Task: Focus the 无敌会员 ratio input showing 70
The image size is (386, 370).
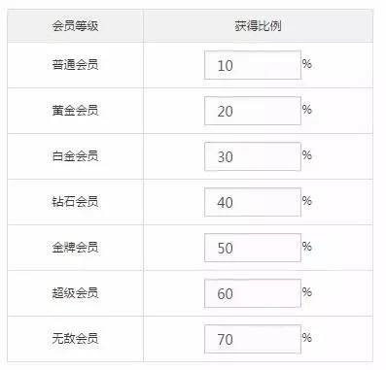Action: coord(253,339)
